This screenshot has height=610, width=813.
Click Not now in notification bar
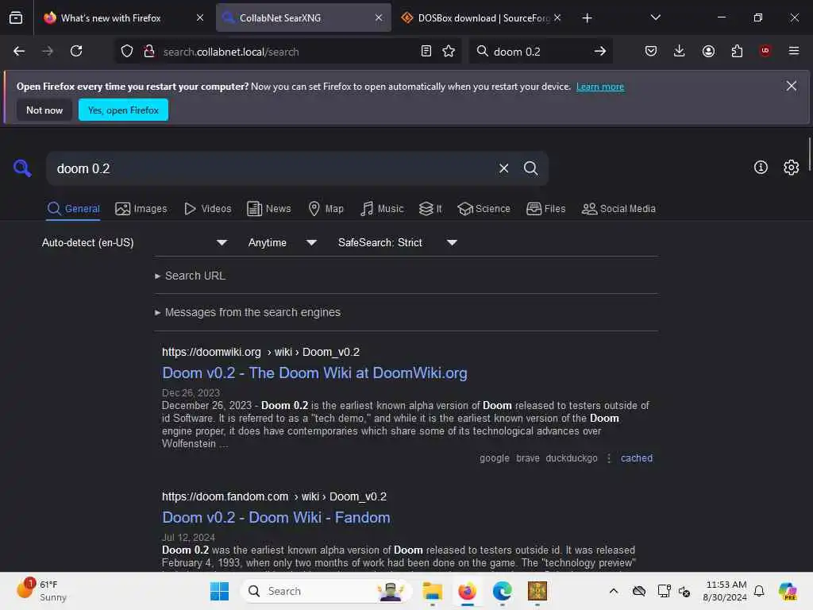(x=44, y=110)
